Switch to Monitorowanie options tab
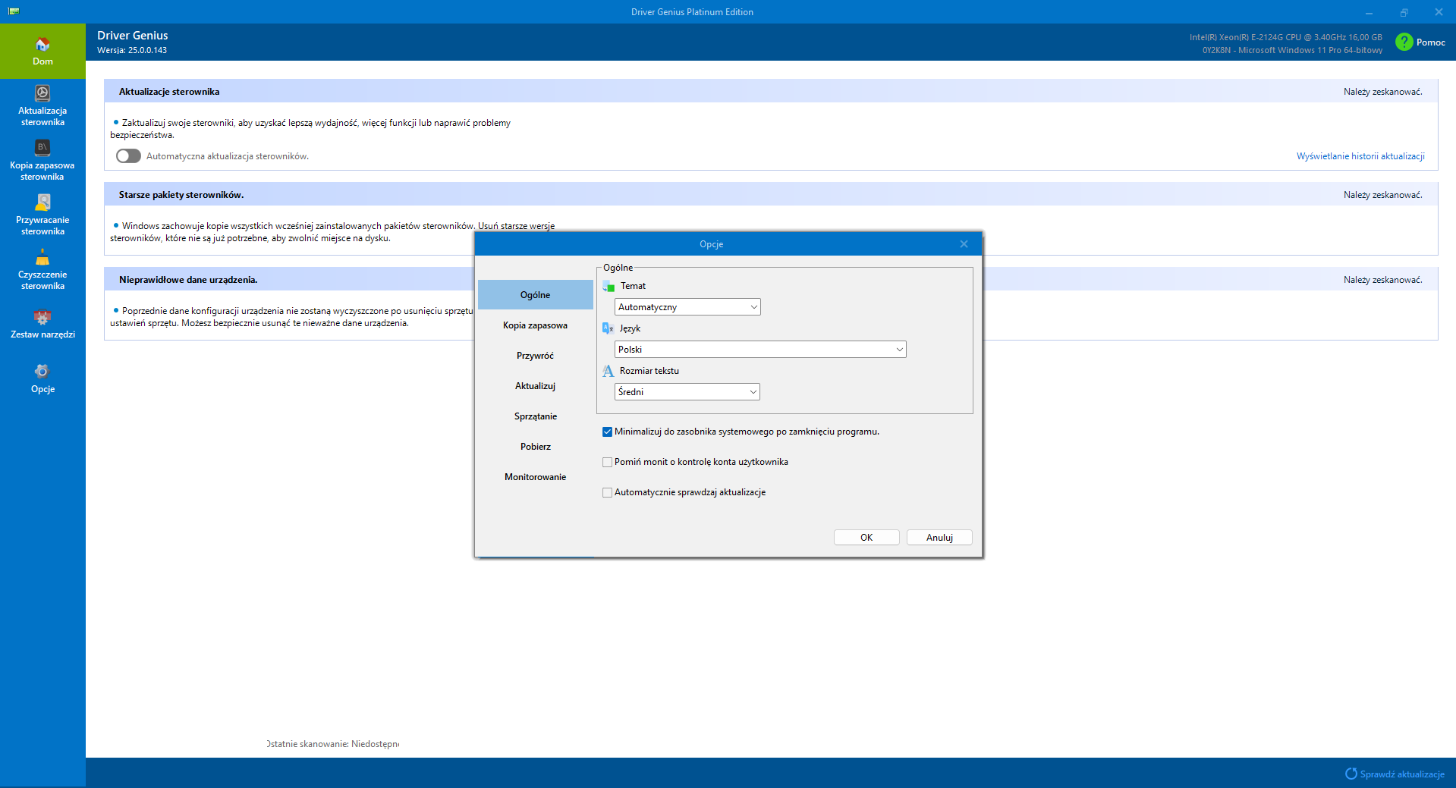Viewport: 1456px width, 788px height. point(536,477)
